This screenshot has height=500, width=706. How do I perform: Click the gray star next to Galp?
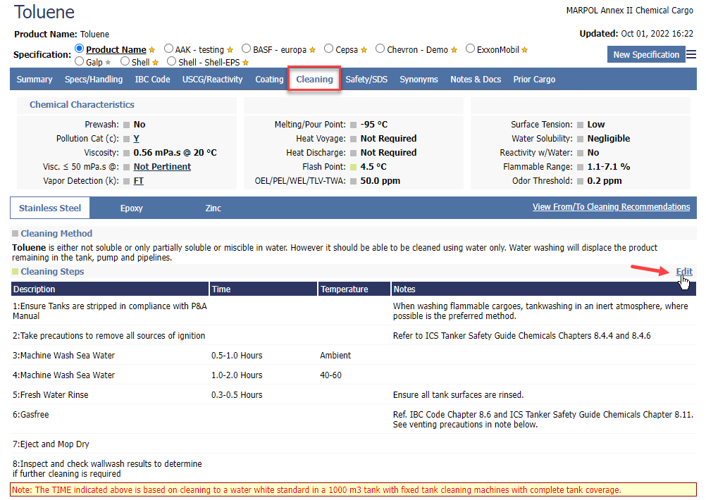tap(108, 63)
